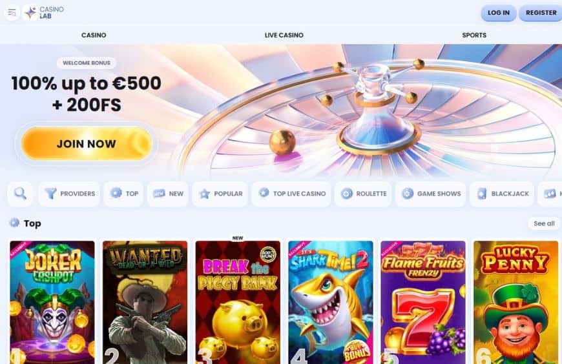Click the Register button
The width and height of the screenshot is (562, 364).
tap(541, 13)
